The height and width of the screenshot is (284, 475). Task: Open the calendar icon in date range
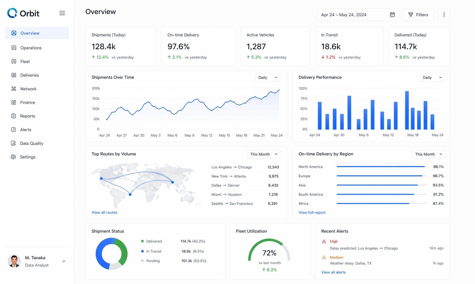[x=392, y=15]
